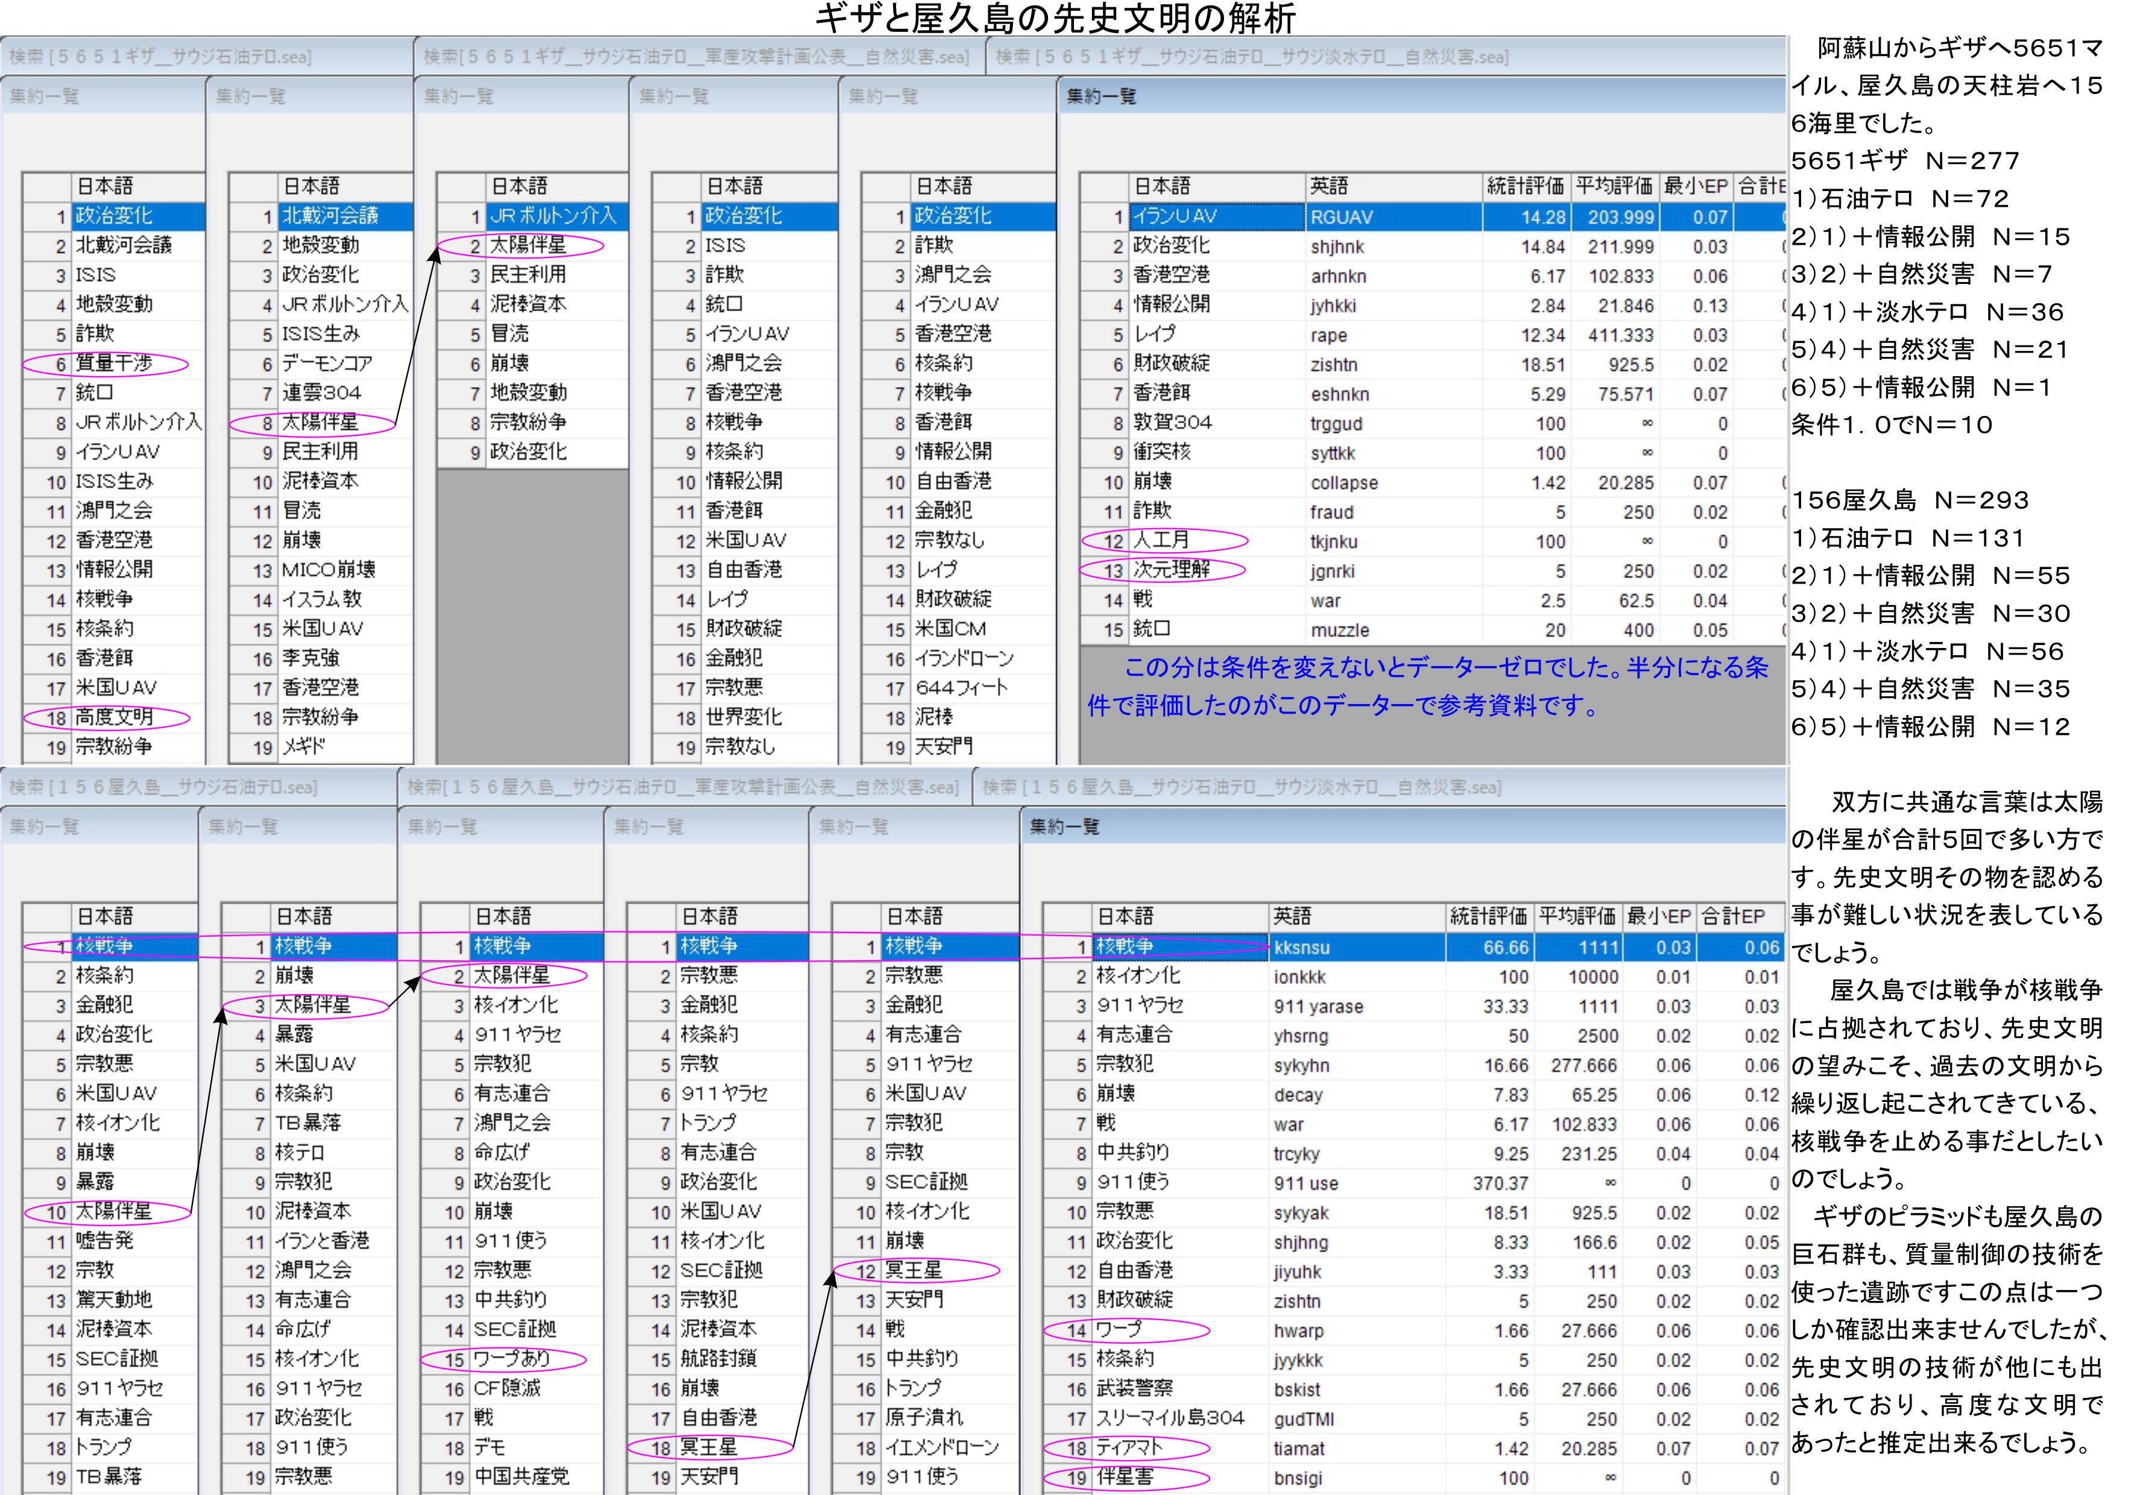The height and width of the screenshot is (1495, 2137).
Task: Click the 5651ギザ 軍産攻撃計画公表 window title
Action: 696,58
